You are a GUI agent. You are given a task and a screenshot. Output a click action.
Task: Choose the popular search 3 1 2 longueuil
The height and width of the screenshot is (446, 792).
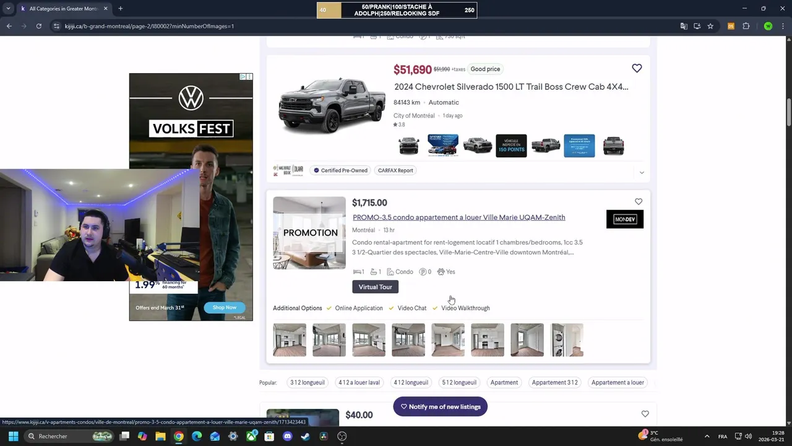click(308, 382)
